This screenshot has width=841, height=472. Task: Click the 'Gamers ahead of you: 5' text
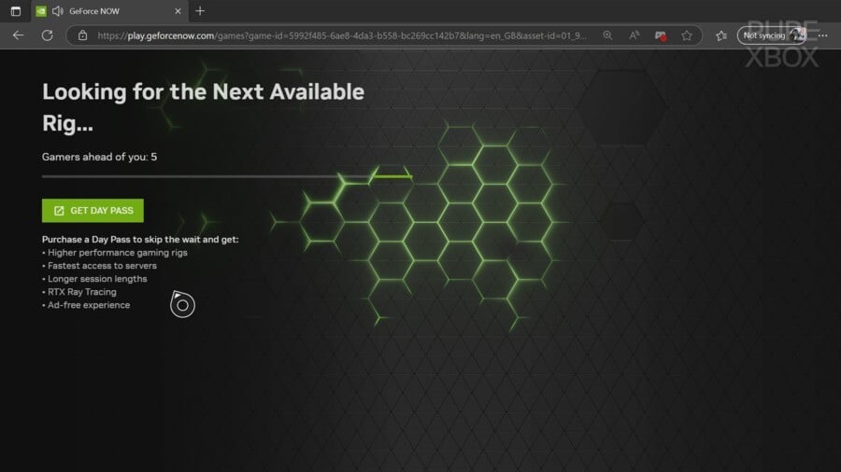[x=99, y=157]
